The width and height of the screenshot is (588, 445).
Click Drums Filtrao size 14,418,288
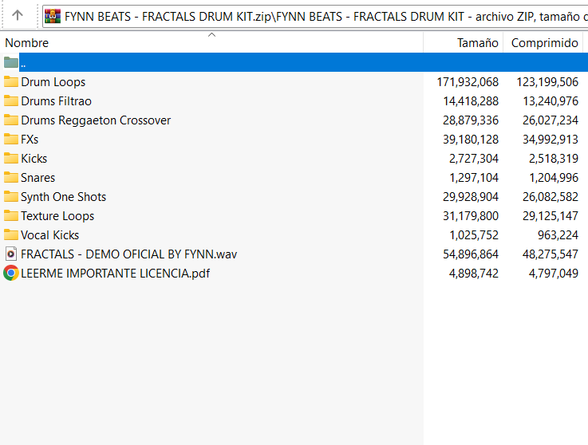[471, 100]
